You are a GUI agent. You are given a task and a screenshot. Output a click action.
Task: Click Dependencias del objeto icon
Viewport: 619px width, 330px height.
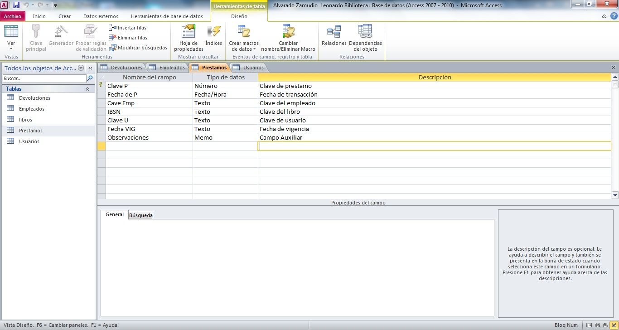[x=365, y=32]
